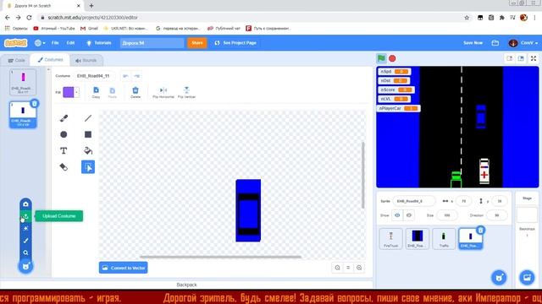Open the account dropdown menu
The width and height of the screenshot is (542, 304).
(523, 43)
